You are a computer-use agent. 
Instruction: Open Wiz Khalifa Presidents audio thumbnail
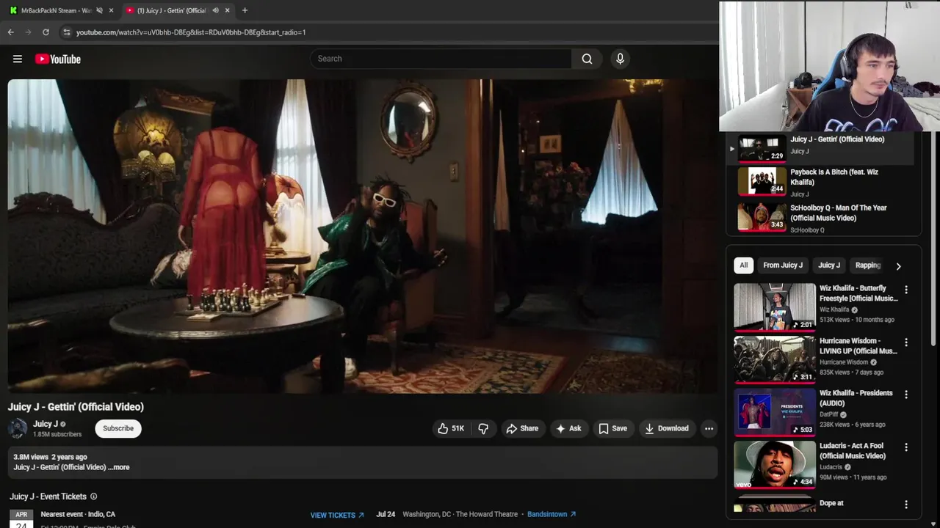click(775, 411)
